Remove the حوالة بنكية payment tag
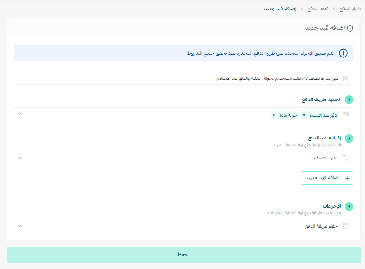Viewport: 365px width, 269px height. [273, 115]
